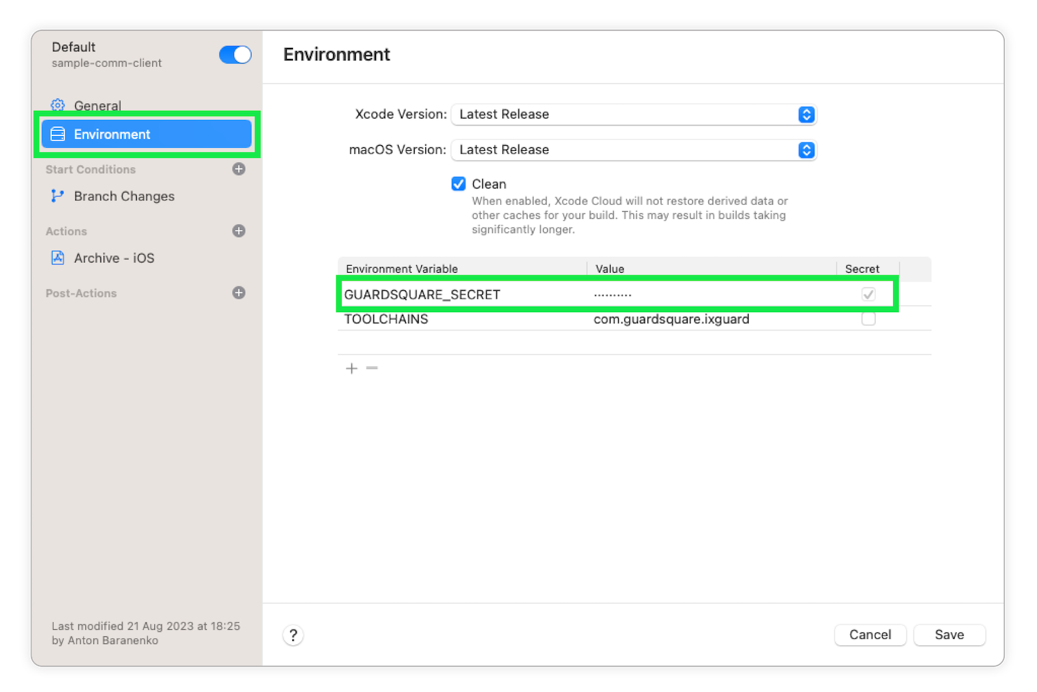Enable Secret checkbox for TOOLCHAINS variable

pyautogui.click(x=868, y=318)
